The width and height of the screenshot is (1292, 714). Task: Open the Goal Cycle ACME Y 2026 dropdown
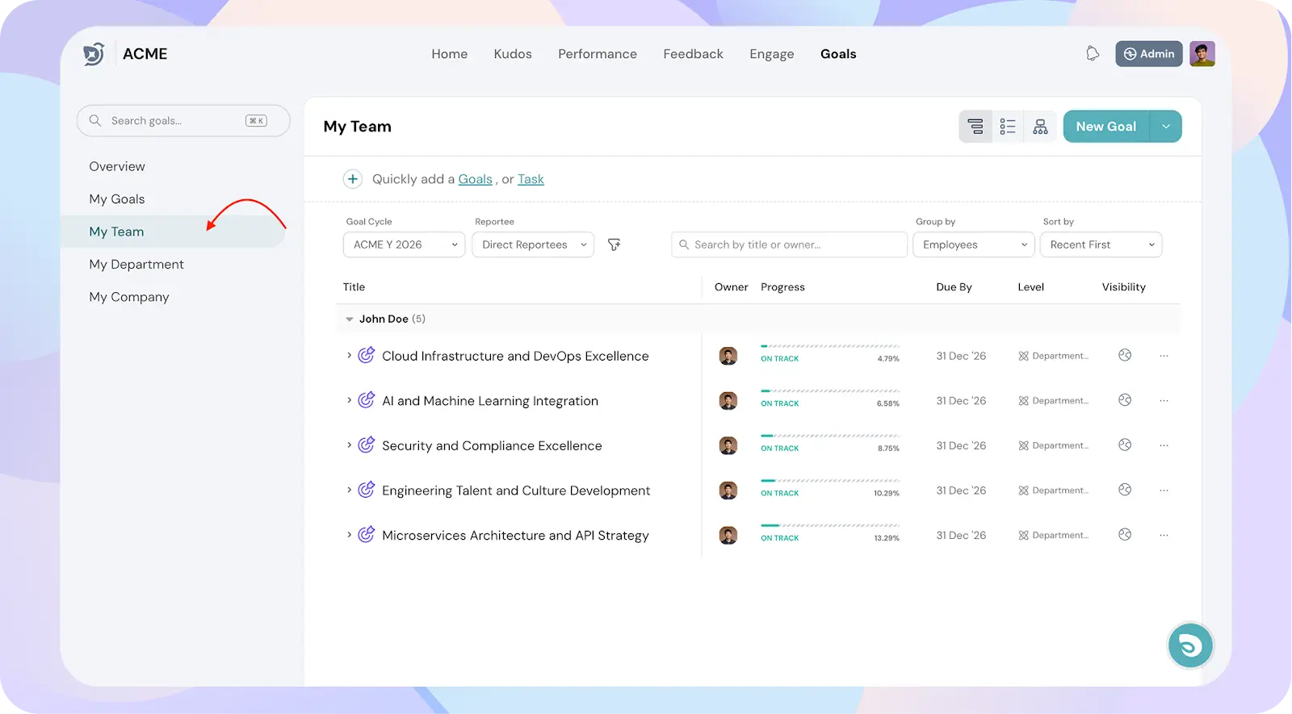(404, 244)
